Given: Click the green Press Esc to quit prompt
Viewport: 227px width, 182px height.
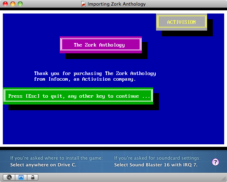Looking at the screenshot, I should coord(78,96).
